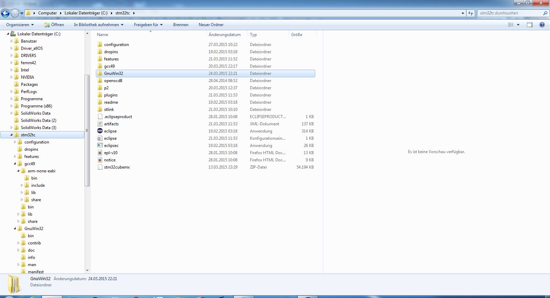Open 'In Bibliothek aufnehmen' menu
This screenshot has width=550, height=298.
99,25
